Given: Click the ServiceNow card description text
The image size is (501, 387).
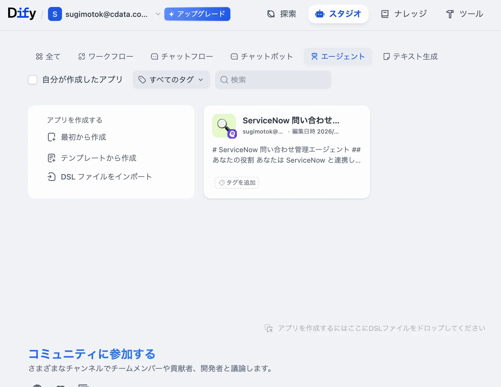Looking at the screenshot, I should pyautogui.click(x=287, y=155).
